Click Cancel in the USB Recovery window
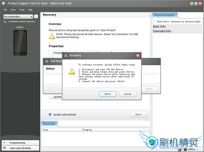Viewport: 204px width, 152px height. [x=149, y=89]
